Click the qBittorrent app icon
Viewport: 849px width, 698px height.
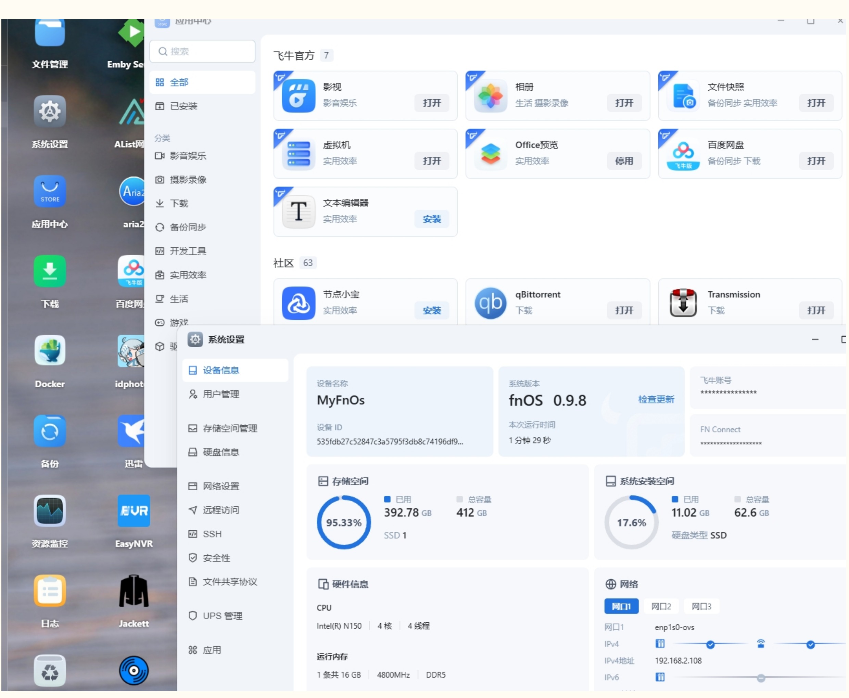click(490, 303)
